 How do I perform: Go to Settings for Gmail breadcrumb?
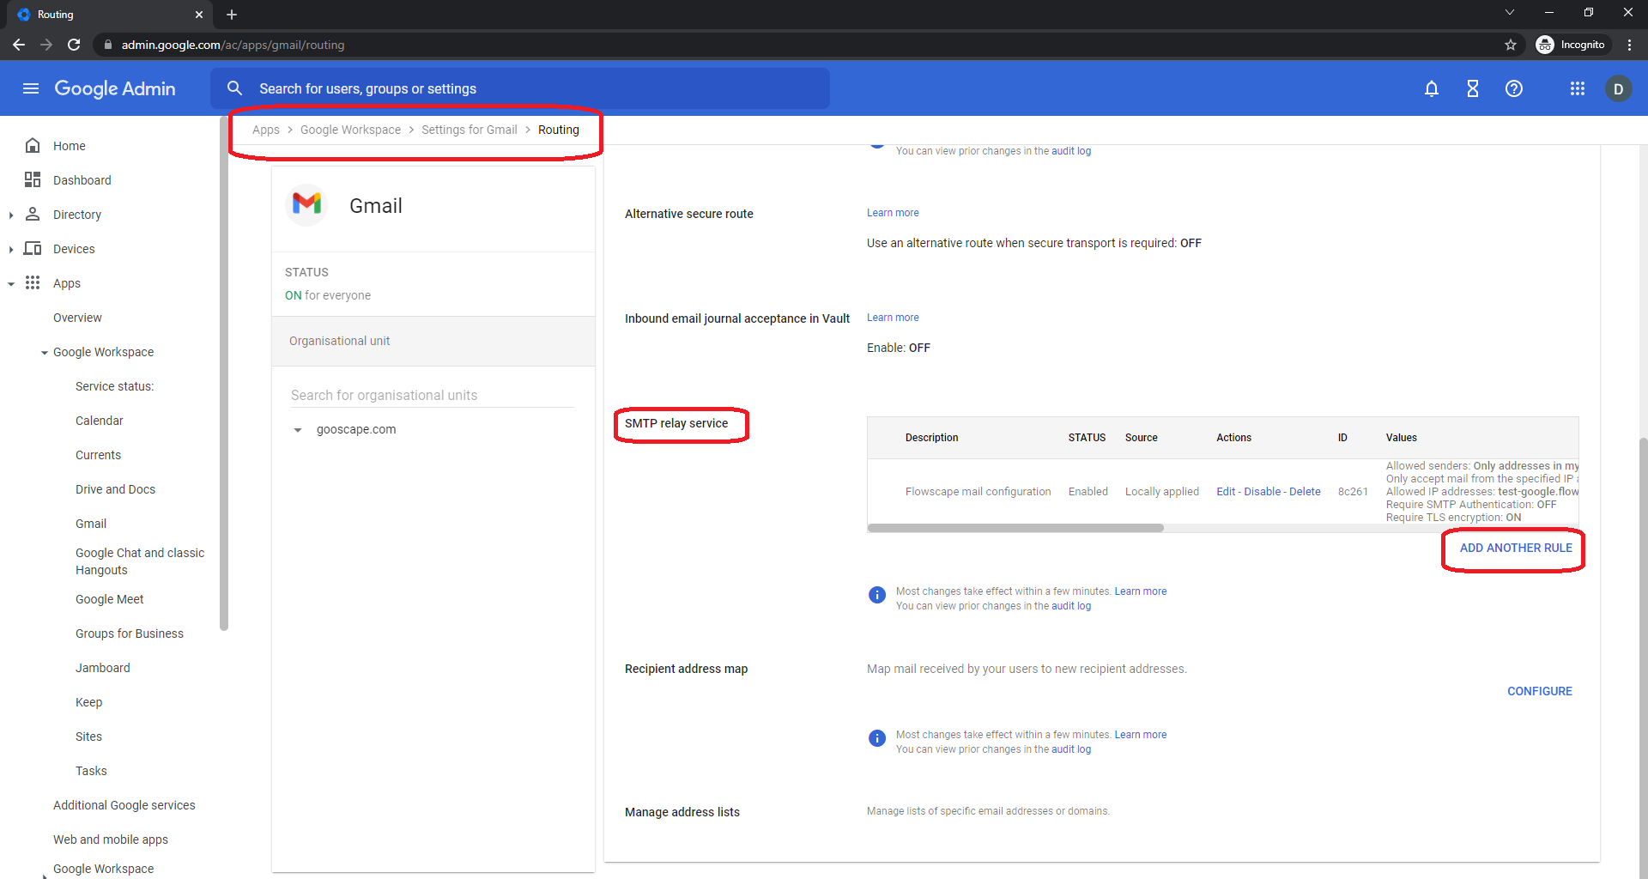pos(469,130)
